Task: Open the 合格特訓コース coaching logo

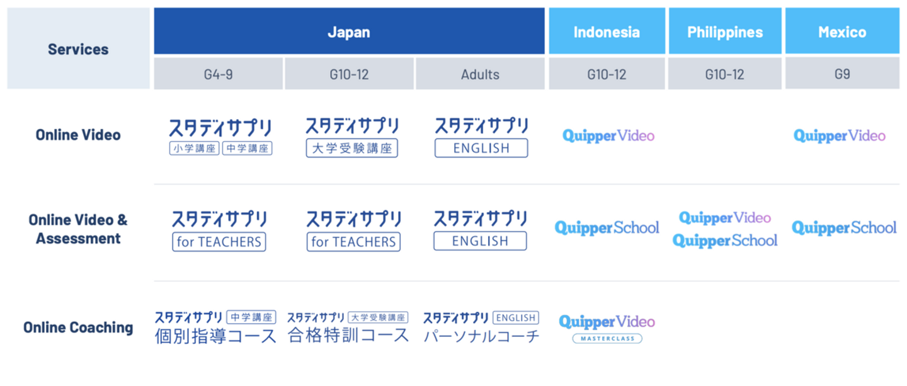Action: click(x=348, y=327)
